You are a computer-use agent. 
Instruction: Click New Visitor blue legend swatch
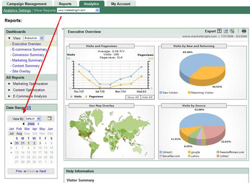click(x=160, y=92)
